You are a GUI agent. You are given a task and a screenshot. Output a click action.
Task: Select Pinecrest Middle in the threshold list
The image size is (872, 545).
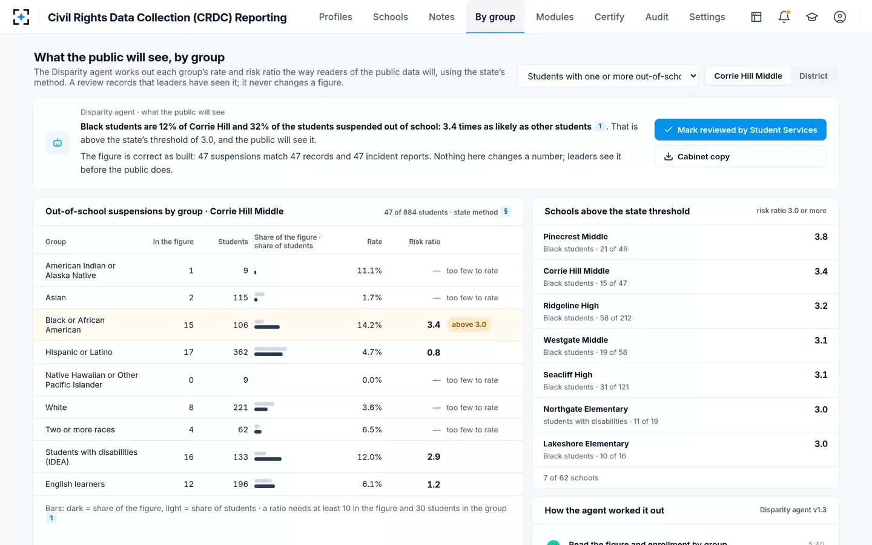tap(685, 242)
